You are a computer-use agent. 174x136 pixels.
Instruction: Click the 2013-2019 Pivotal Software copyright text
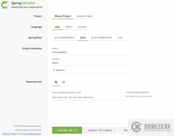[x=28, y=126]
